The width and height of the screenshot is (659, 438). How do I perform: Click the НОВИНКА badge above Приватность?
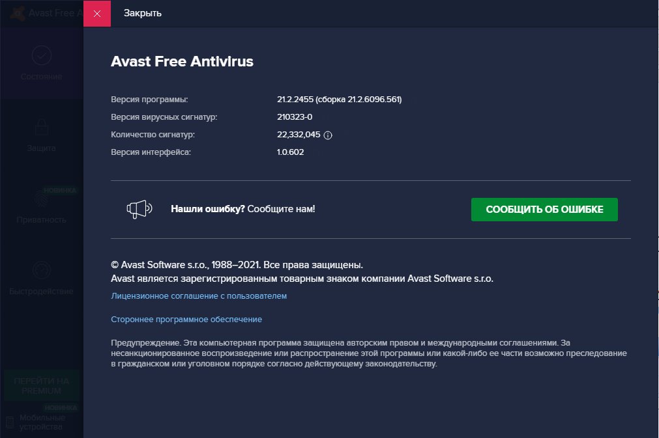[60, 191]
